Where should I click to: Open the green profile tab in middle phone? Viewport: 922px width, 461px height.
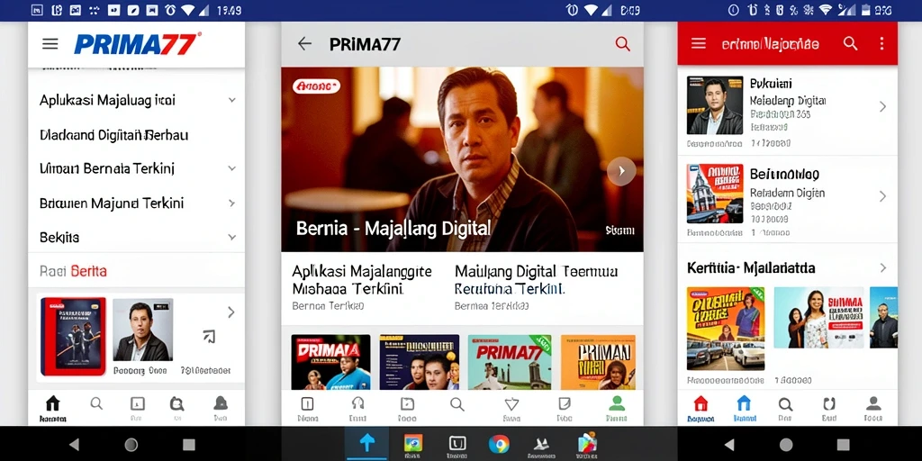(616, 408)
